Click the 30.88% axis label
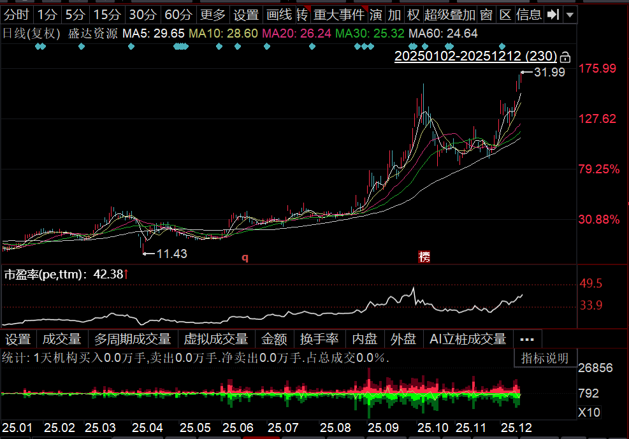Image resolution: width=629 pixels, height=439 pixels. click(x=599, y=220)
